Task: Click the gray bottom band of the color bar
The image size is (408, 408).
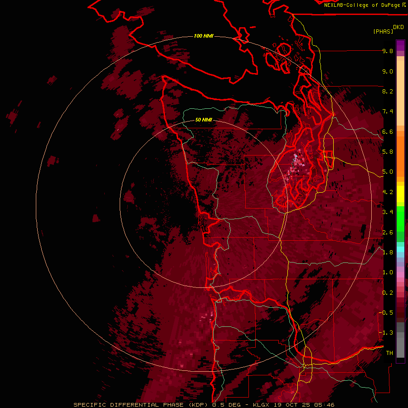Action: point(400,341)
